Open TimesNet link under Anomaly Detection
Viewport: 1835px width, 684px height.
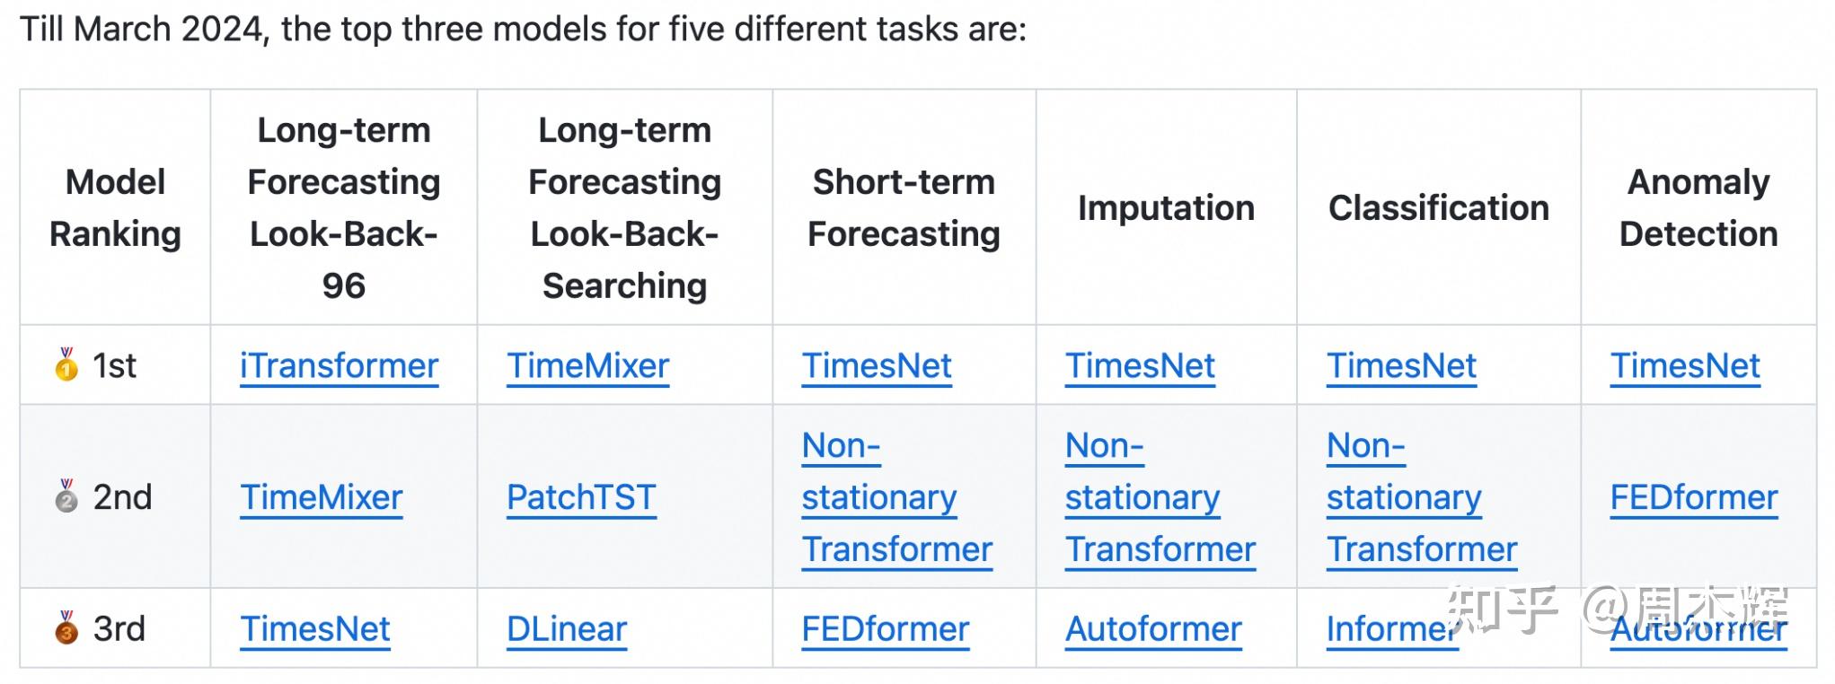coord(1685,366)
